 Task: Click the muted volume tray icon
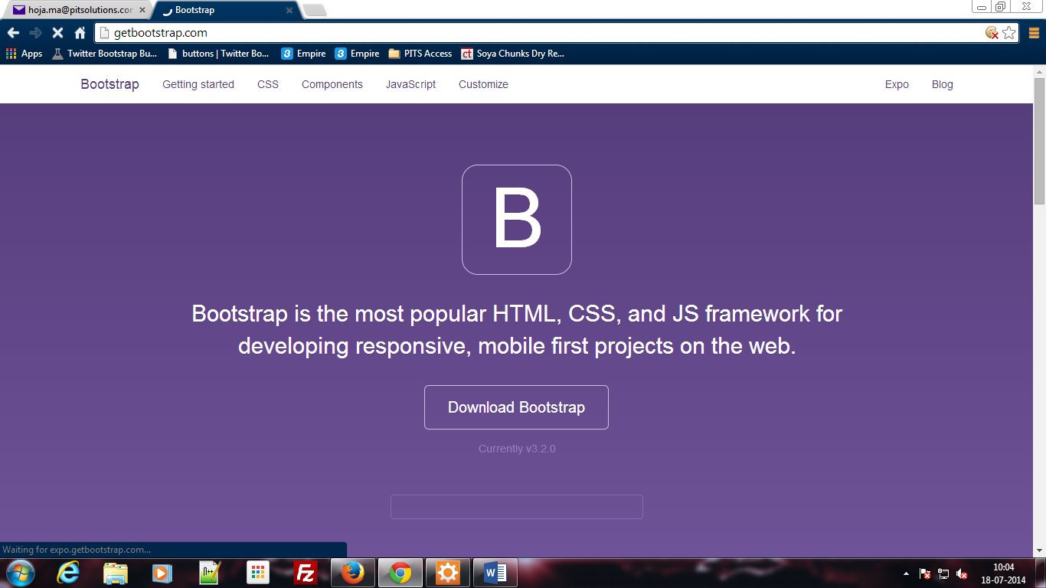tap(962, 573)
